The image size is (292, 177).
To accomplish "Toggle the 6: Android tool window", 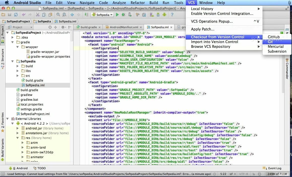I will coord(18,168).
